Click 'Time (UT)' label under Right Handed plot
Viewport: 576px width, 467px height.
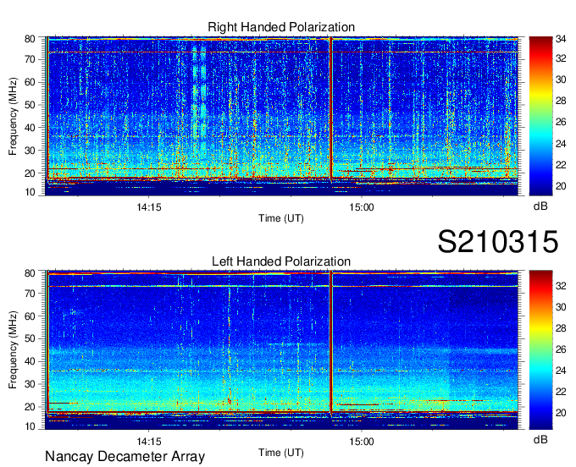[281, 218]
